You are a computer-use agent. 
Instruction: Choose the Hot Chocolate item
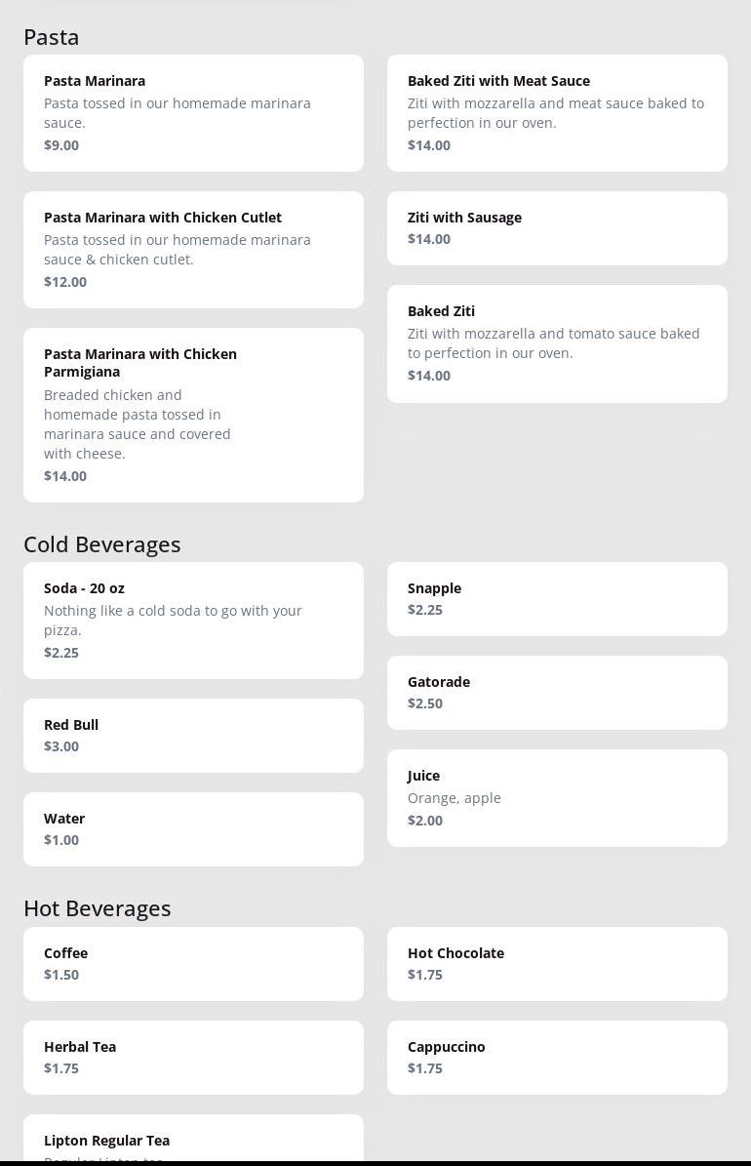pos(557,964)
